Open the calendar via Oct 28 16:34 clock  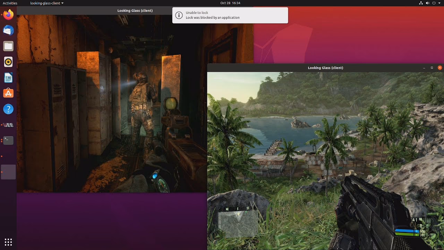point(230,3)
